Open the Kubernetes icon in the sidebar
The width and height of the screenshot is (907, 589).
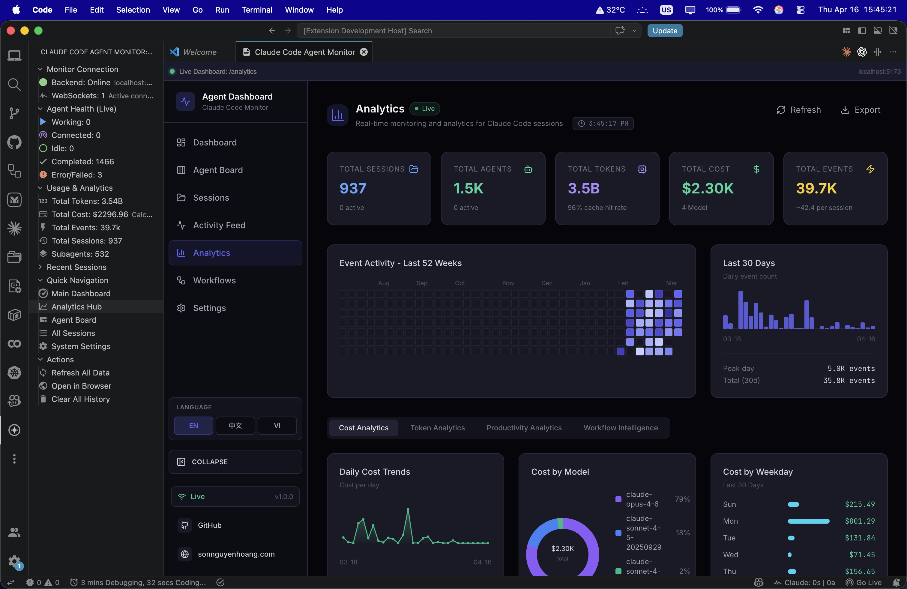click(x=14, y=372)
